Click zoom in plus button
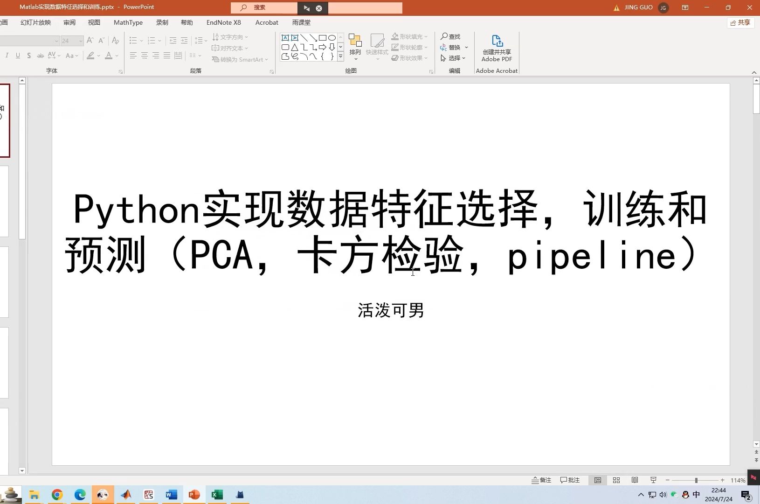 pyautogui.click(x=723, y=480)
